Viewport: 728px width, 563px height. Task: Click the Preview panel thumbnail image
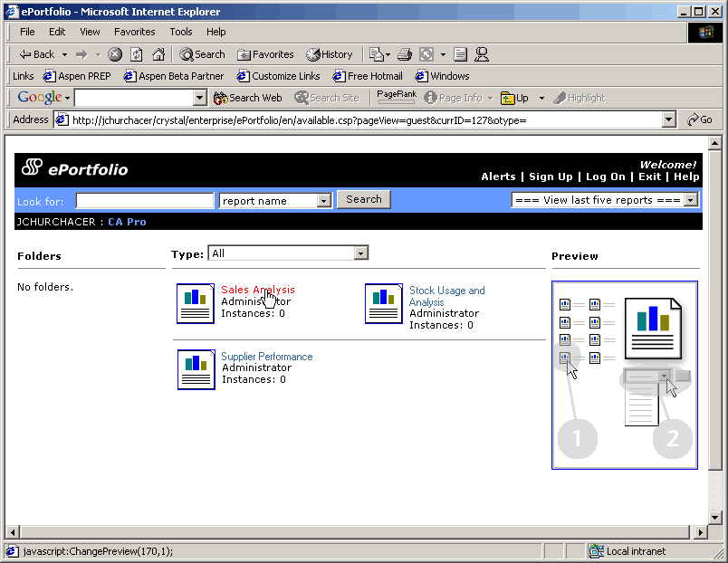pos(625,375)
